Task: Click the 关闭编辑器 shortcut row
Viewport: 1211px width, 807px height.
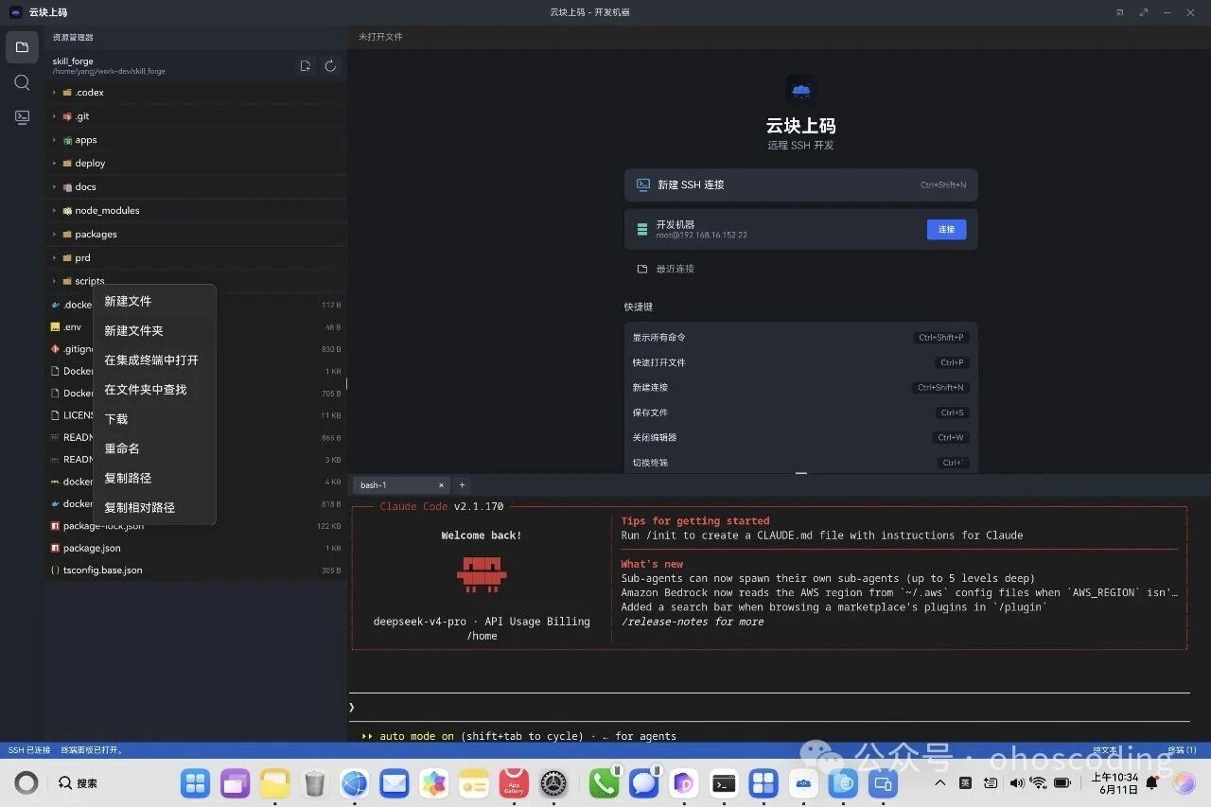Action: (x=800, y=438)
